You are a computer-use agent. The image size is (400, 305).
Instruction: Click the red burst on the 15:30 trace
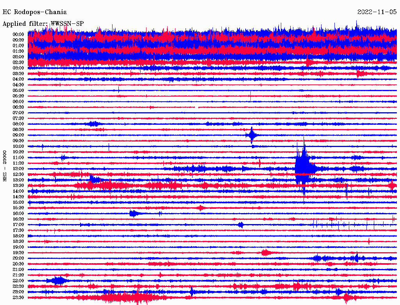point(200,208)
